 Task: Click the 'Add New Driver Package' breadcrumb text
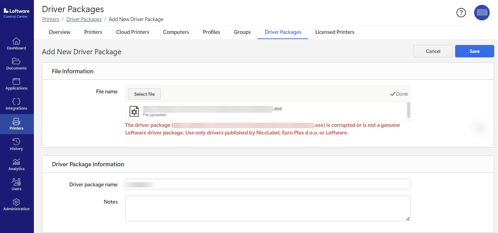click(136, 19)
